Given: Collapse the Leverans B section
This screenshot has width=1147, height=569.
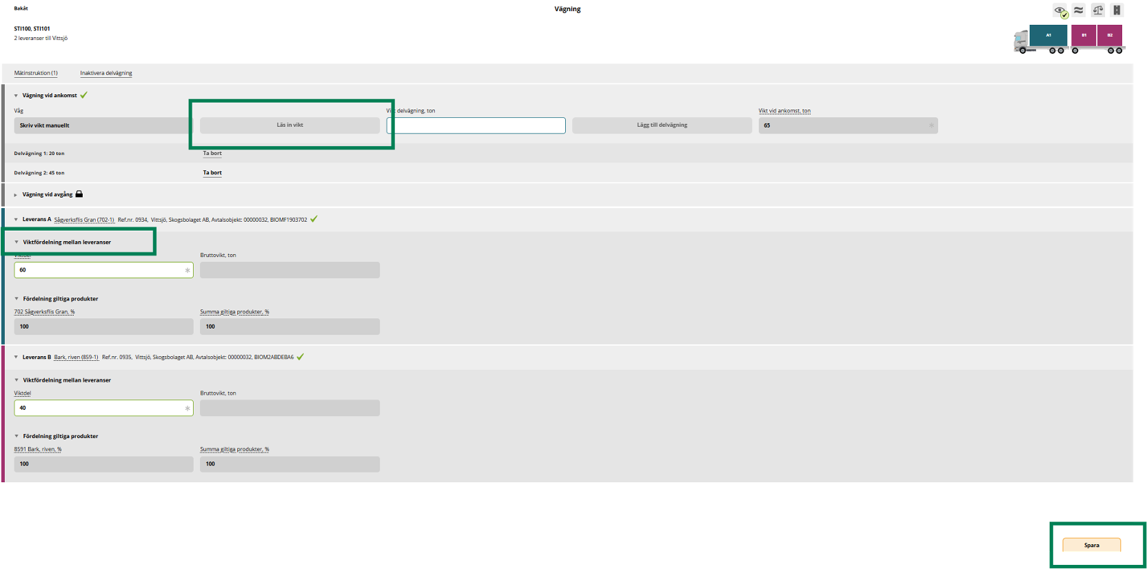Looking at the screenshot, I should pos(16,358).
